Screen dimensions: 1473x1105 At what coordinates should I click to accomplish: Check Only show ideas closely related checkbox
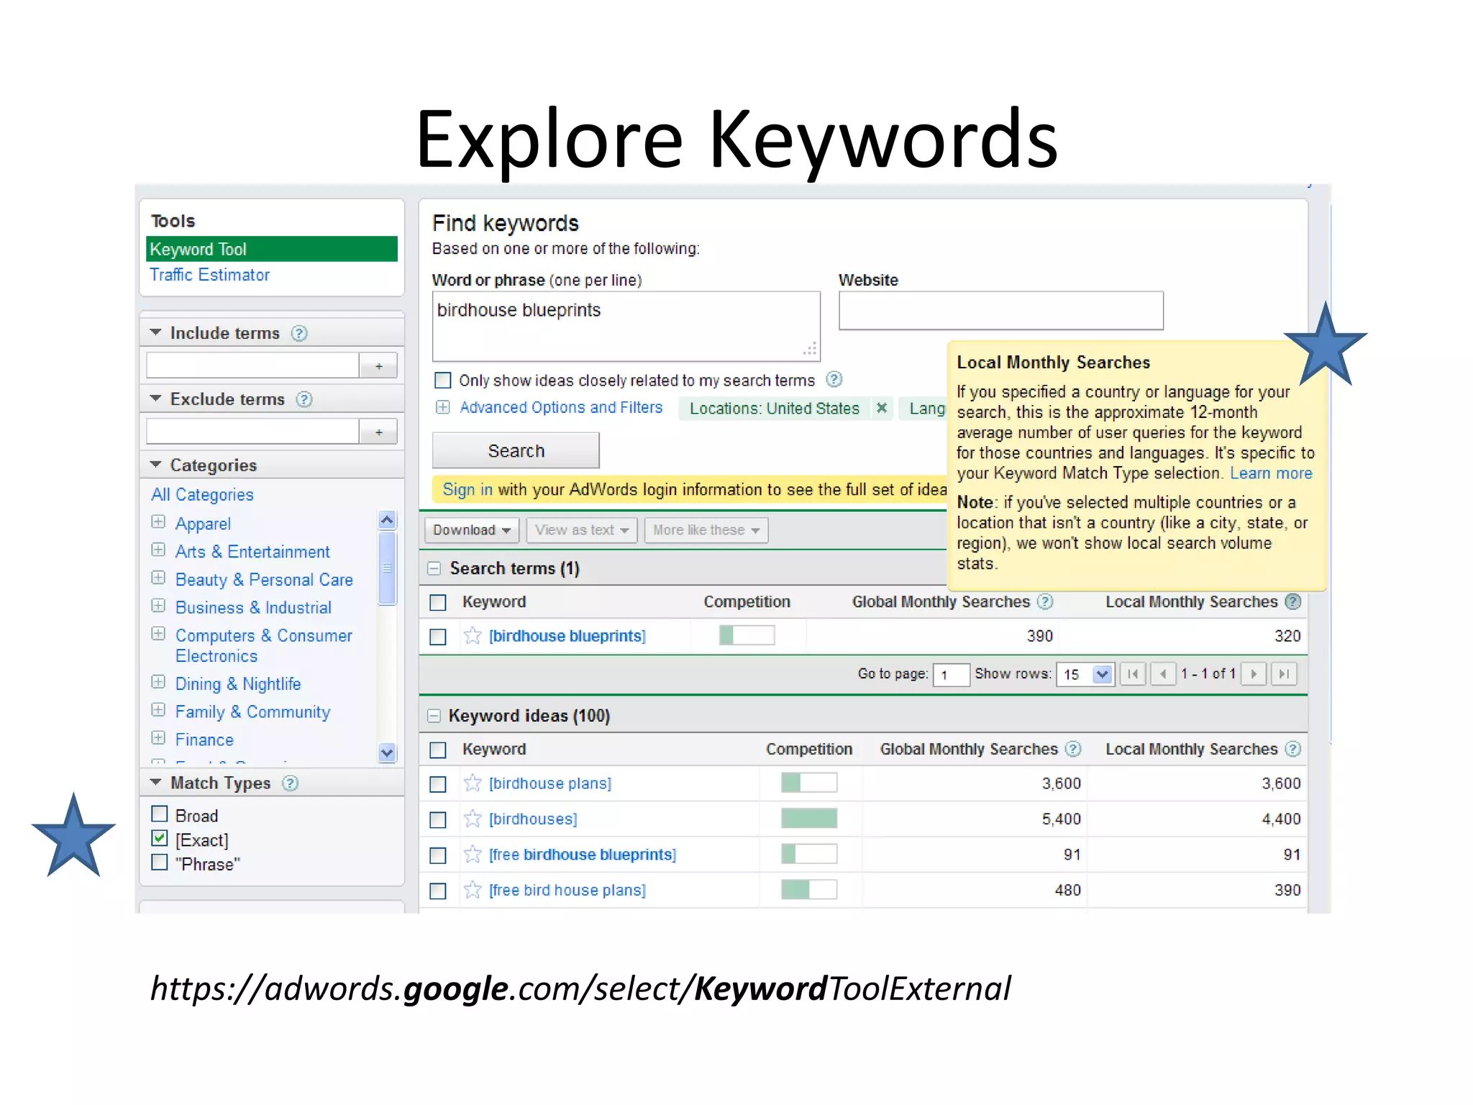[x=443, y=380]
